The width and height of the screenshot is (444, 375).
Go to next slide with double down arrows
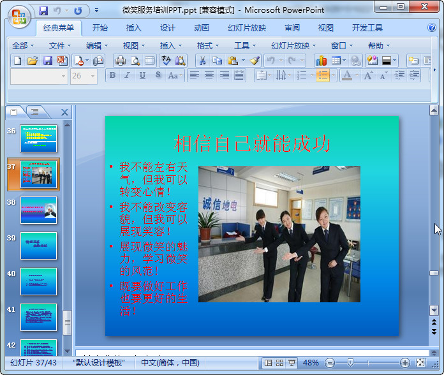coord(434,332)
